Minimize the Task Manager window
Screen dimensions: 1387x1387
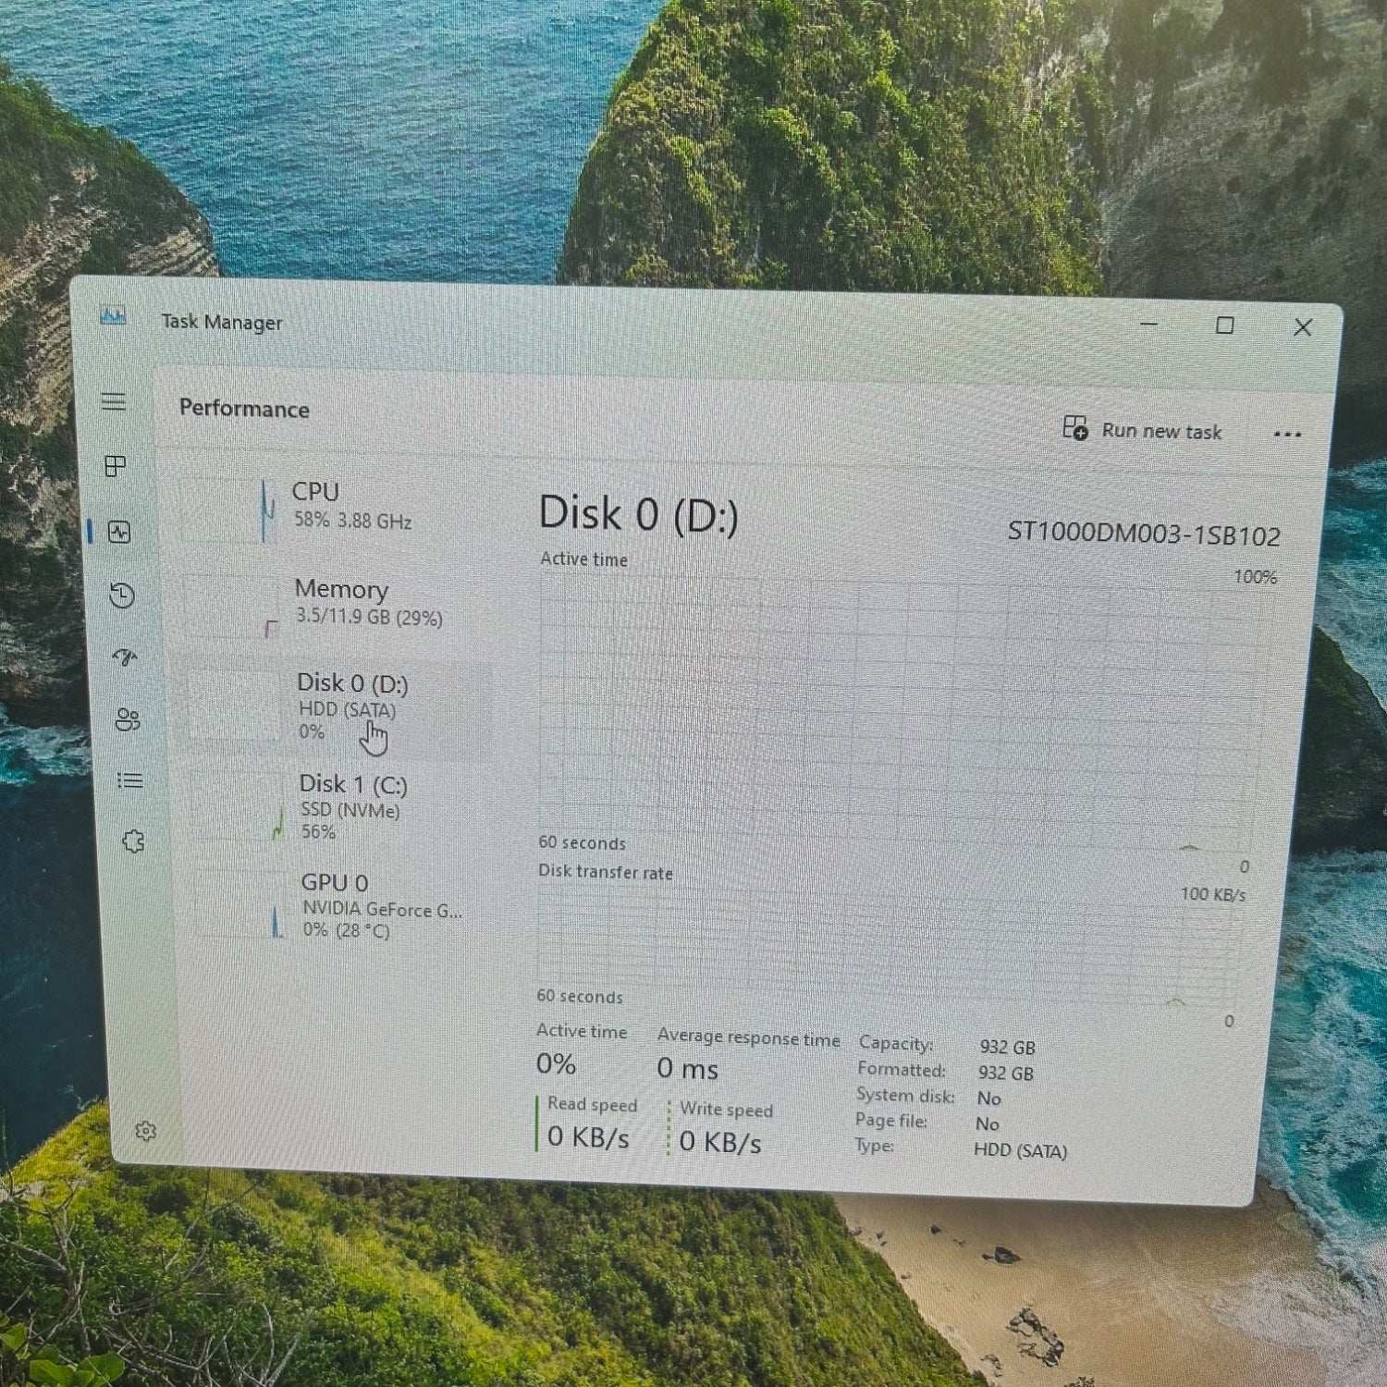[1149, 325]
